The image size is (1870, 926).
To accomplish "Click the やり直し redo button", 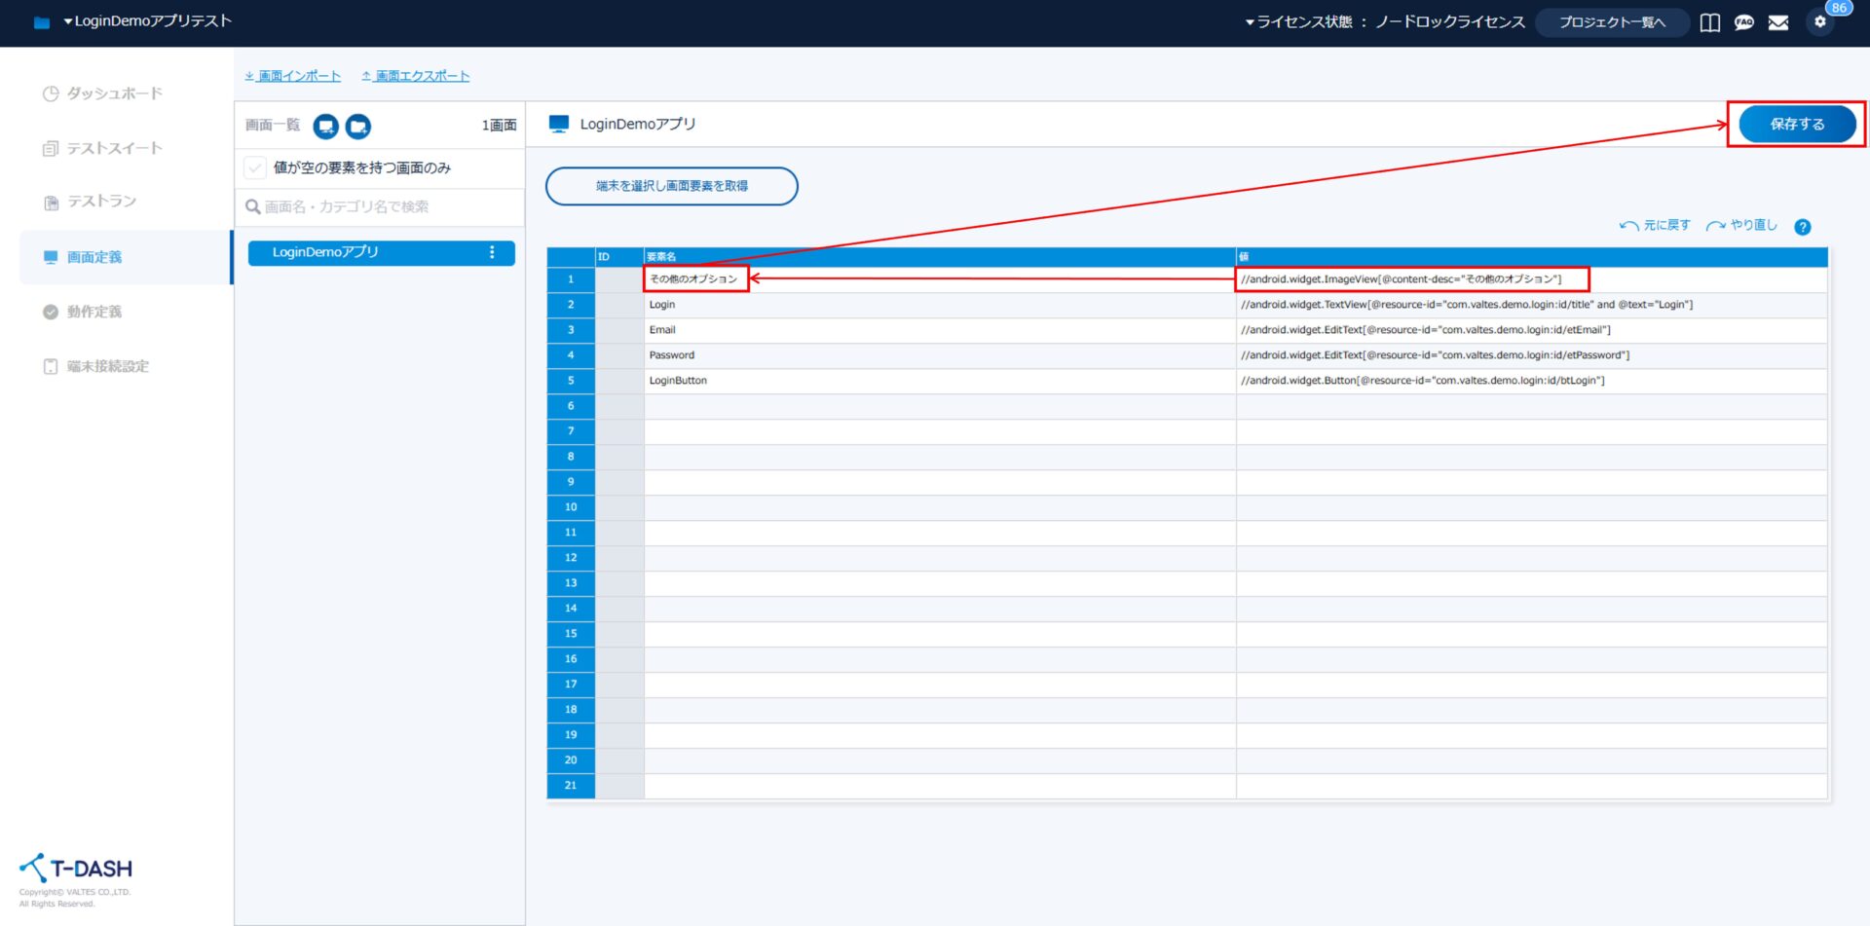I will pyautogui.click(x=1741, y=226).
